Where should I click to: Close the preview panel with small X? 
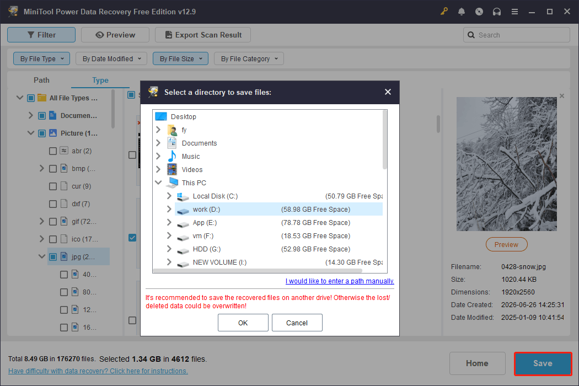[562, 96]
